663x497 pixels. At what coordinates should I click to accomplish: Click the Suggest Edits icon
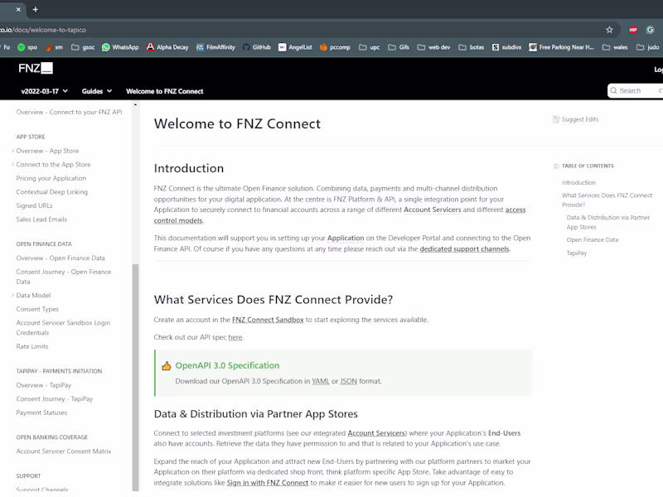[x=556, y=119]
